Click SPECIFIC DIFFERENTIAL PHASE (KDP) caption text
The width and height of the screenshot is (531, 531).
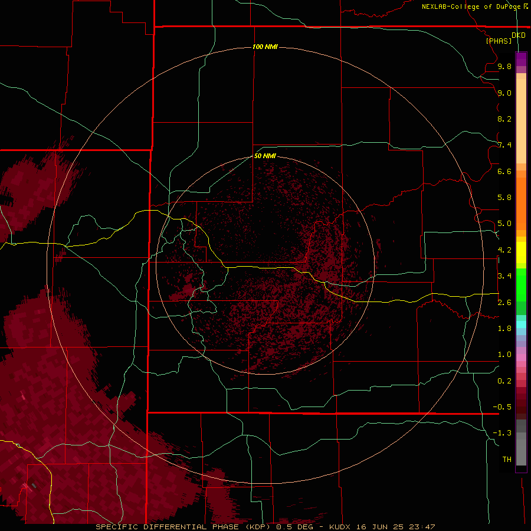[x=183, y=527]
